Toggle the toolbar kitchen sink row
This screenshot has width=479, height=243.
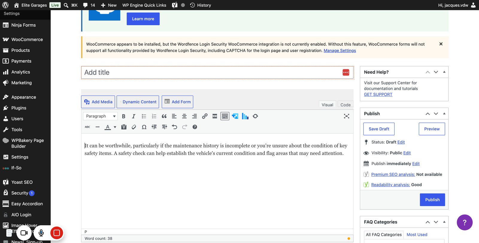click(225, 116)
